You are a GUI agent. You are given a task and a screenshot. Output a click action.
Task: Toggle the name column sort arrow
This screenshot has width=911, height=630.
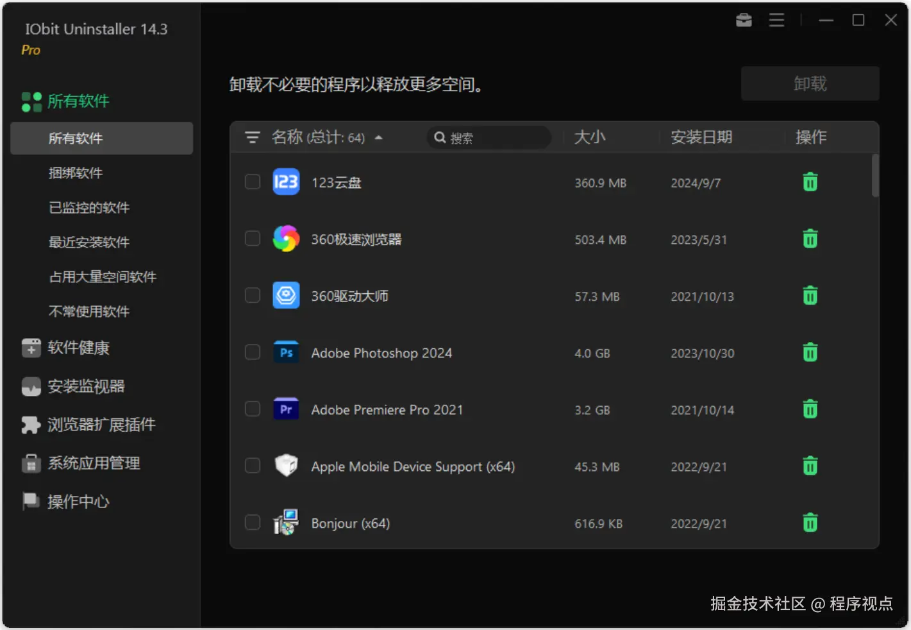pyautogui.click(x=379, y=137)
